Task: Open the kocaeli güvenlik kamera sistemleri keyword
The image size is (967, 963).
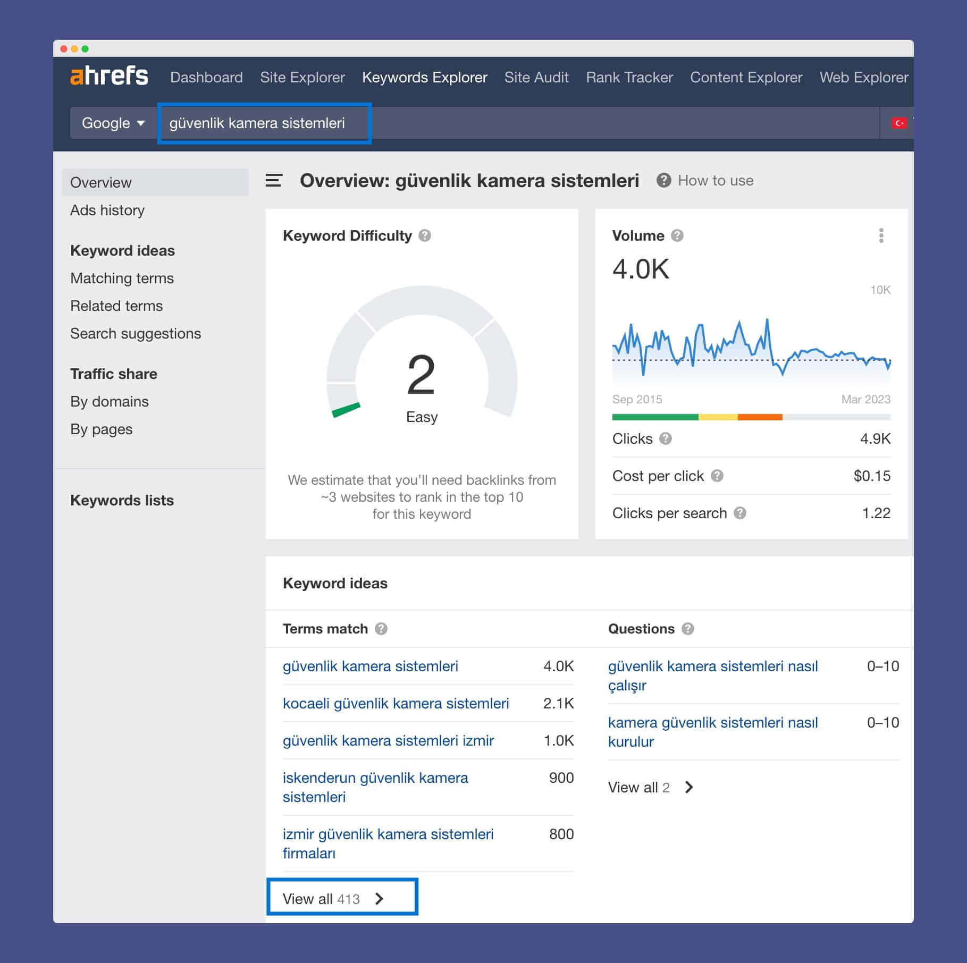Action: [396, 703]
